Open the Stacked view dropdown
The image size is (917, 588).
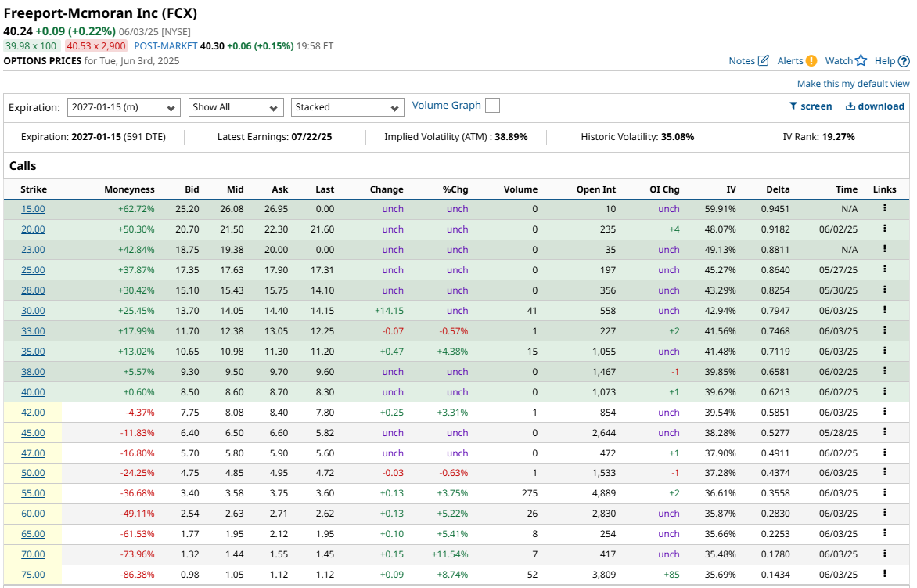pos(347,107)
